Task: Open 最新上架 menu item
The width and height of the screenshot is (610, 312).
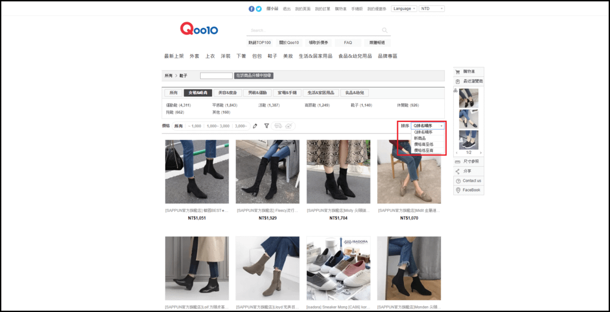Action: click(174, 56)
